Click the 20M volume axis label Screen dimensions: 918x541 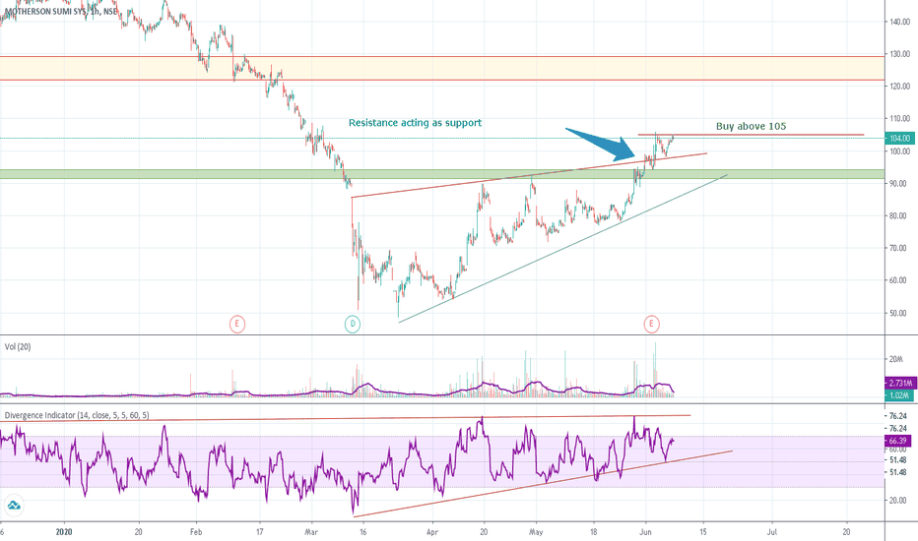[x=895, y=359]
